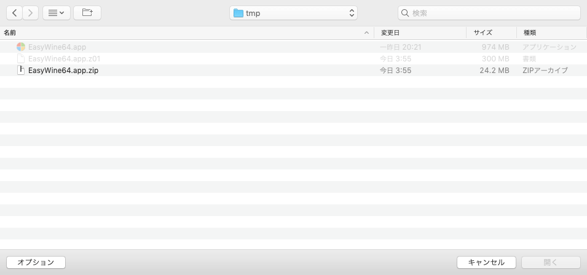Go forward with the right chevron button

(x=30, y=13)
